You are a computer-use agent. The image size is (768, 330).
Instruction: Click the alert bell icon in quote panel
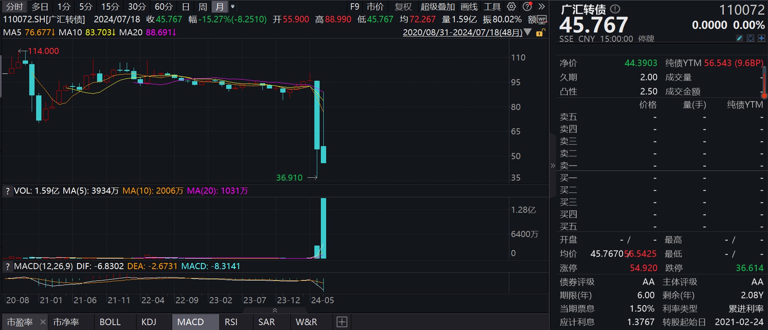[x=751, y=38]
